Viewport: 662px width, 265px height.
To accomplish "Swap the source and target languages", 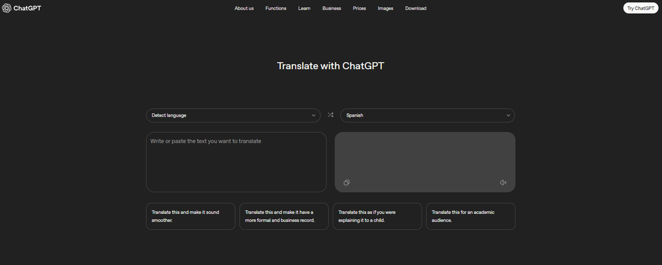I will coord(330,115).
